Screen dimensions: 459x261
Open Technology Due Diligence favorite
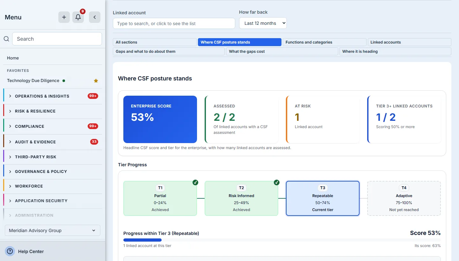(33, 81)
